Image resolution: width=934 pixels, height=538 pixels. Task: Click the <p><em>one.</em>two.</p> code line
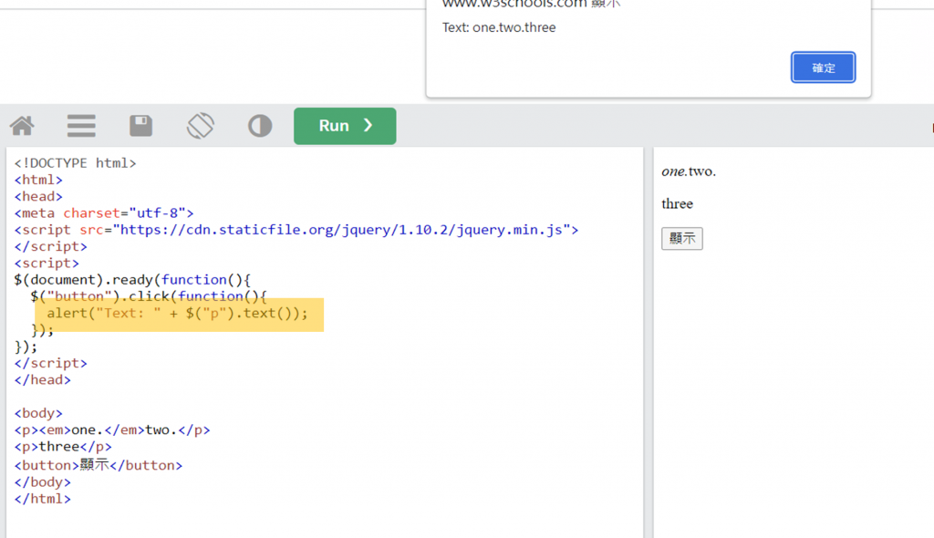pos(112,429)
